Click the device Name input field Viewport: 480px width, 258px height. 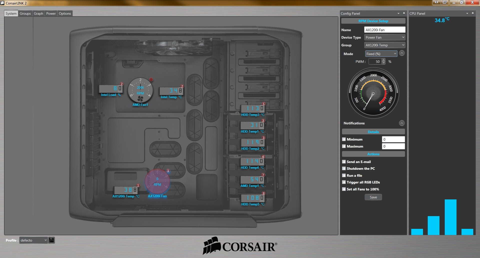click(x=384, y=30)
